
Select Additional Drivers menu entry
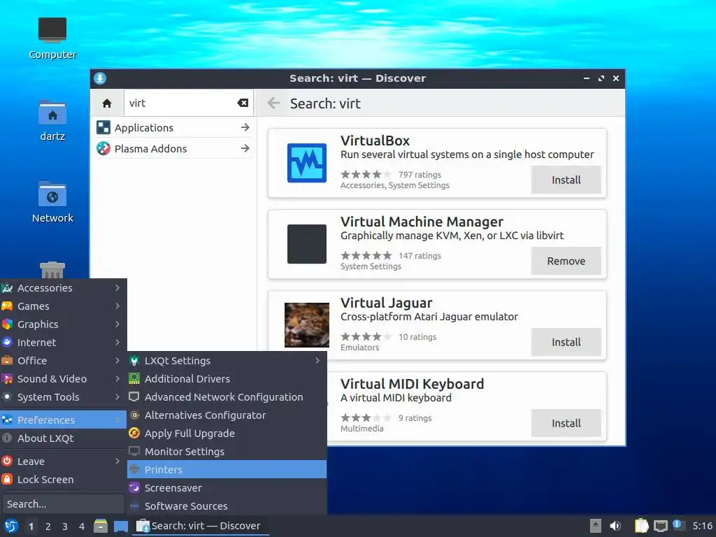[227, 379]
